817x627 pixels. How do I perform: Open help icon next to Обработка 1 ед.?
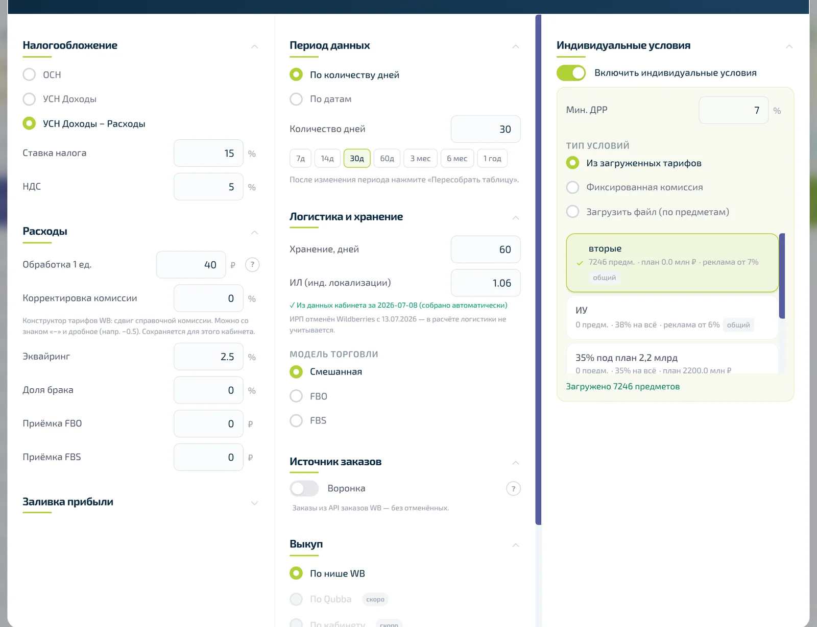pyautogui.click(x=252, y=264)
